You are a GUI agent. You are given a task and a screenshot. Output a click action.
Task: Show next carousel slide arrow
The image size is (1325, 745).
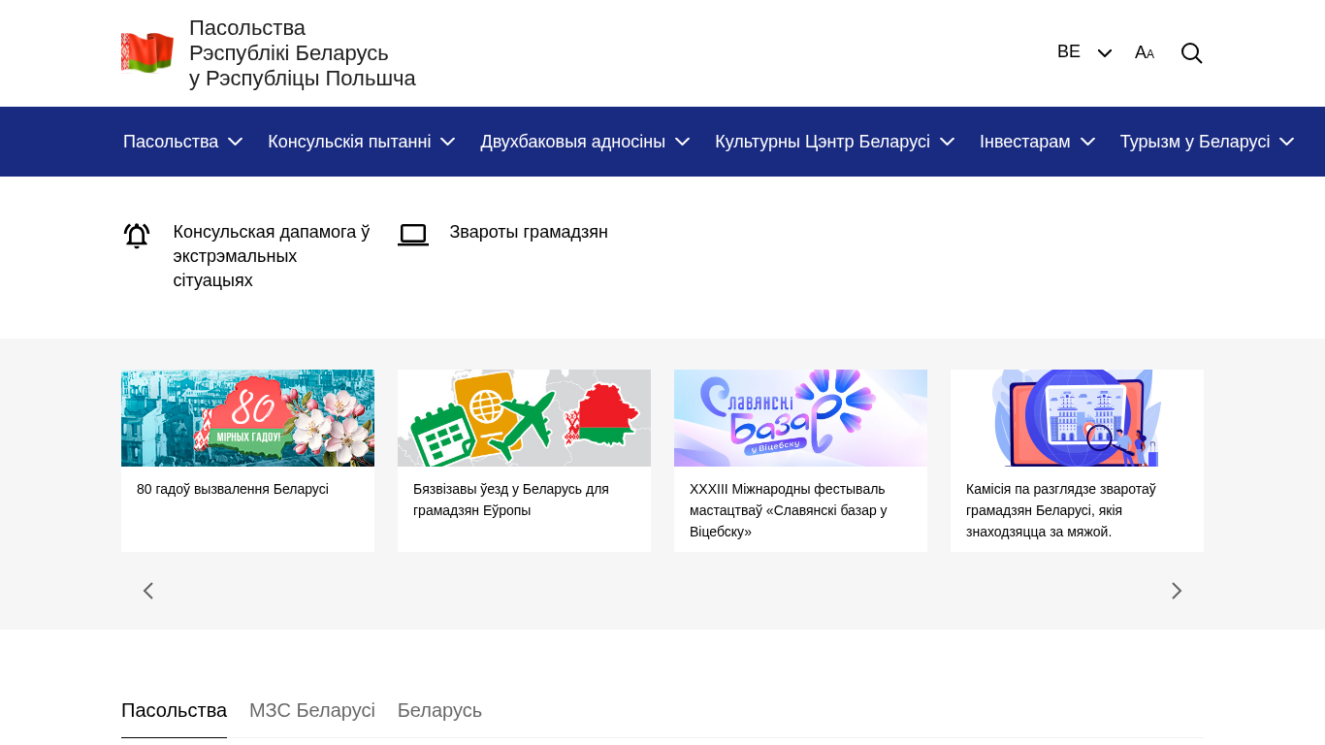click(x=1177, y=591)
